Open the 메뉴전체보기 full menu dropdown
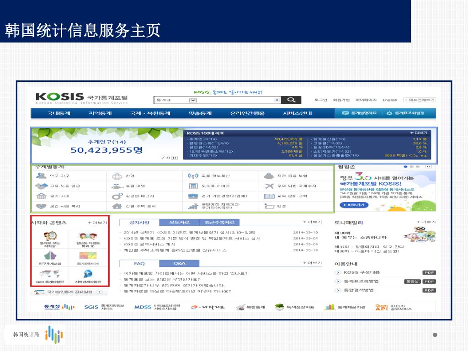 [x=420, y=100]
